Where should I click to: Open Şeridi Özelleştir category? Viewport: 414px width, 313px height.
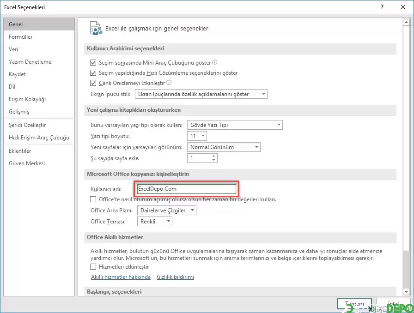(x=39, y=125)
